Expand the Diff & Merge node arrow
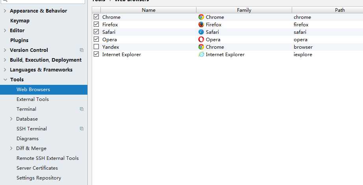This screenshot has width=363, height=185. point(11,148)
